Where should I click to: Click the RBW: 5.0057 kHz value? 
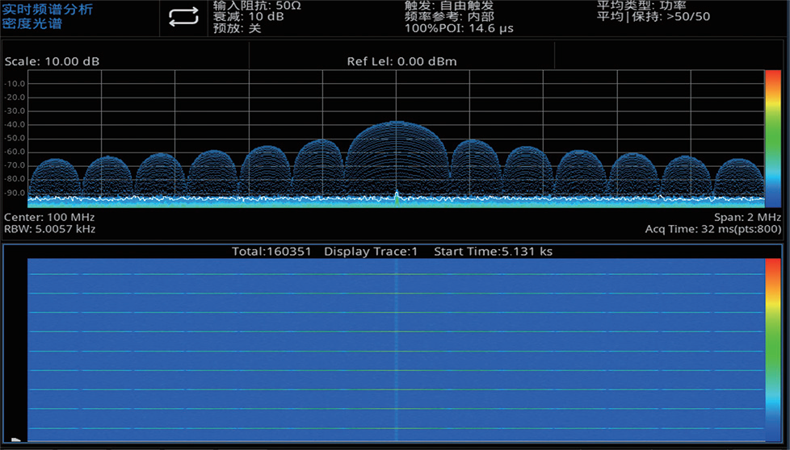[49, 229]
